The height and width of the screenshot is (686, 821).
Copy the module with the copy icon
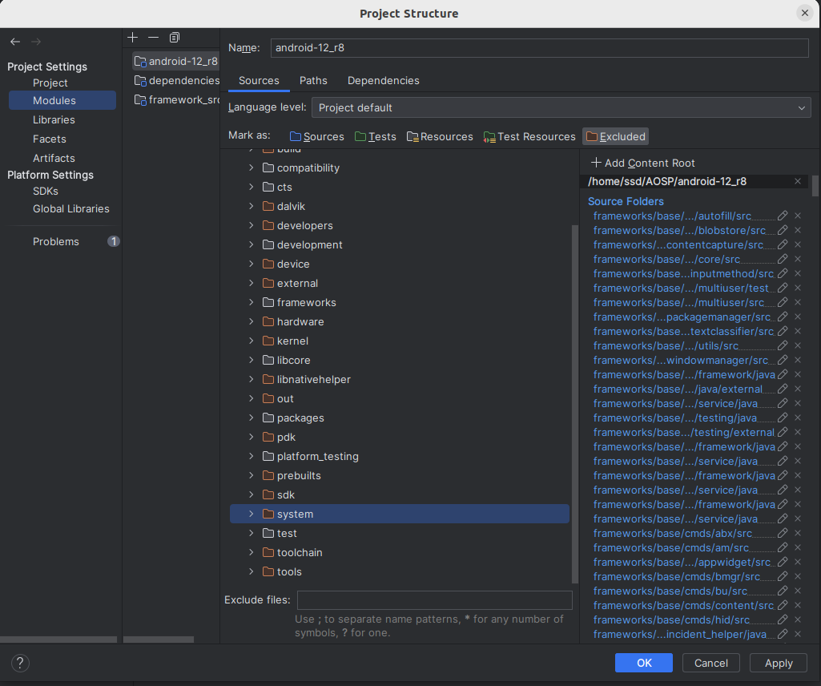(x=175, y=37)
